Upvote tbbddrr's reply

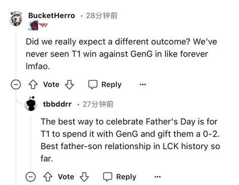pyautogui.click(x=48, y=176)
